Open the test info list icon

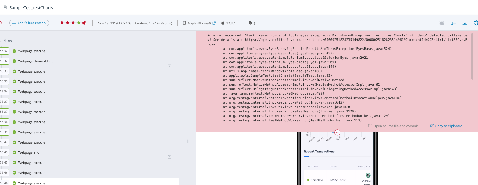(x=453, y=23)
